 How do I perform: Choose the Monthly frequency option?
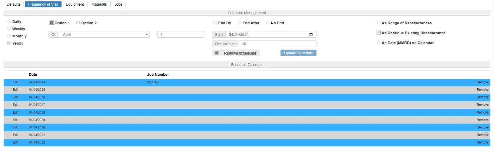9,36
